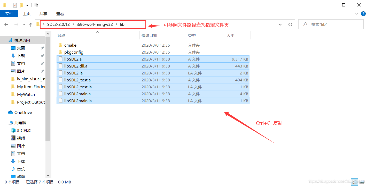Go back using the back arrow
This screenshot has width=367, height=186.
pos(6,24)
